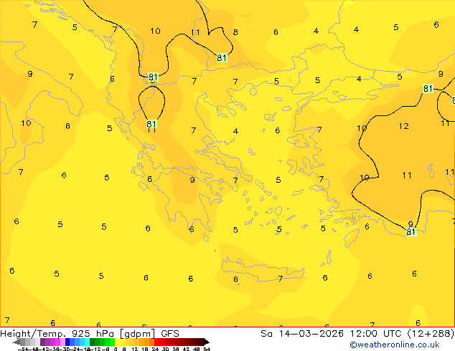
Task: Click the 0 label on the colour scale
Action: pos(116,350)
